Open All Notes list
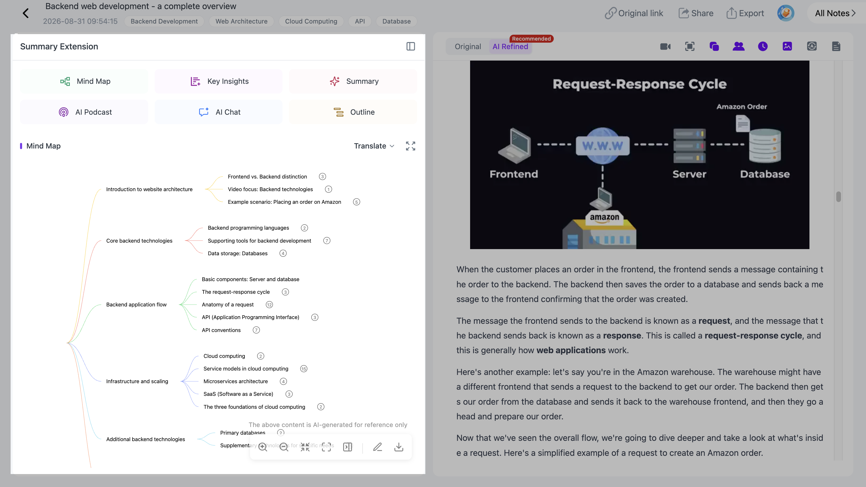Screen dimensions: 866x487 click(x=835, y=13)
